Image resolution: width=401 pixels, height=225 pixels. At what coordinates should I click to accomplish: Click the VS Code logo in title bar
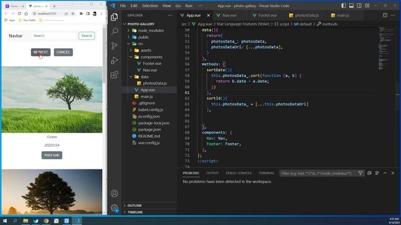click(113, 6)
